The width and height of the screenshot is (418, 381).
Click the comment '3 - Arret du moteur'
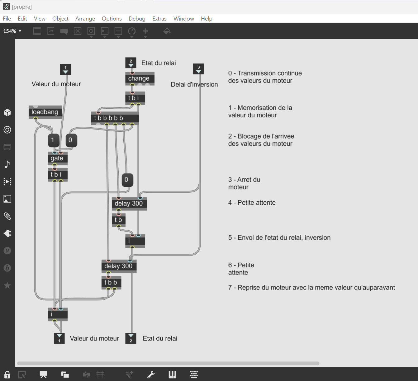(x=244, y=183)
